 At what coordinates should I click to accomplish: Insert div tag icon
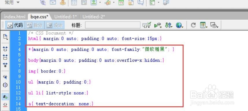point(84,2)
